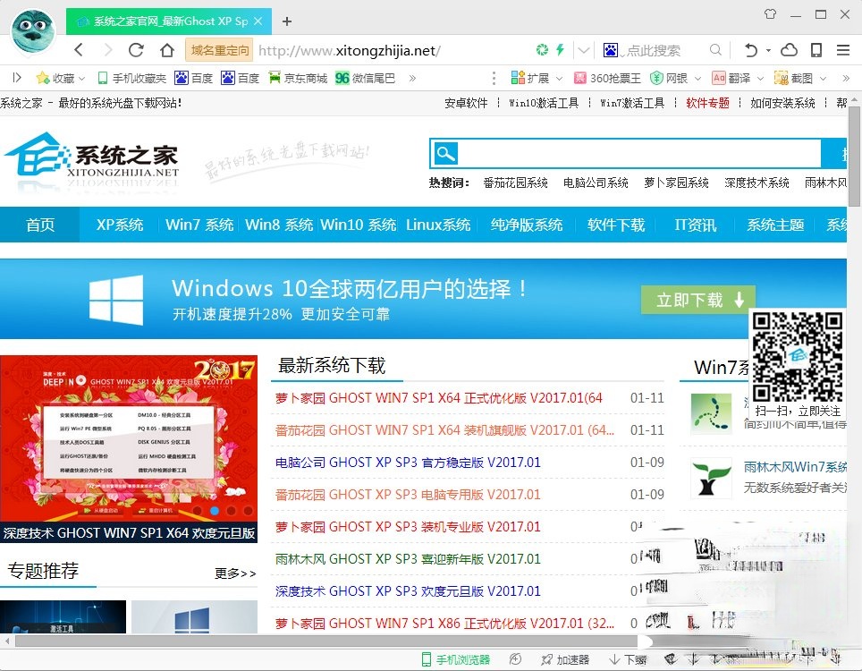Toggle the green ad-blocker icon

click(540, 51)
